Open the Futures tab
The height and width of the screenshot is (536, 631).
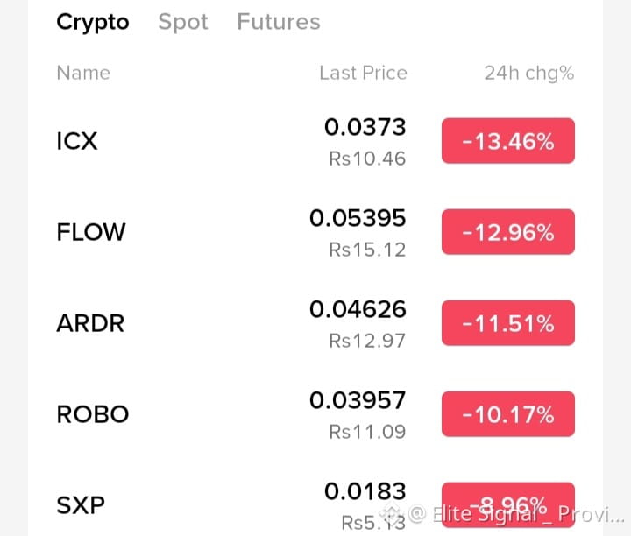pyautogui.click(x=279, y=22)
